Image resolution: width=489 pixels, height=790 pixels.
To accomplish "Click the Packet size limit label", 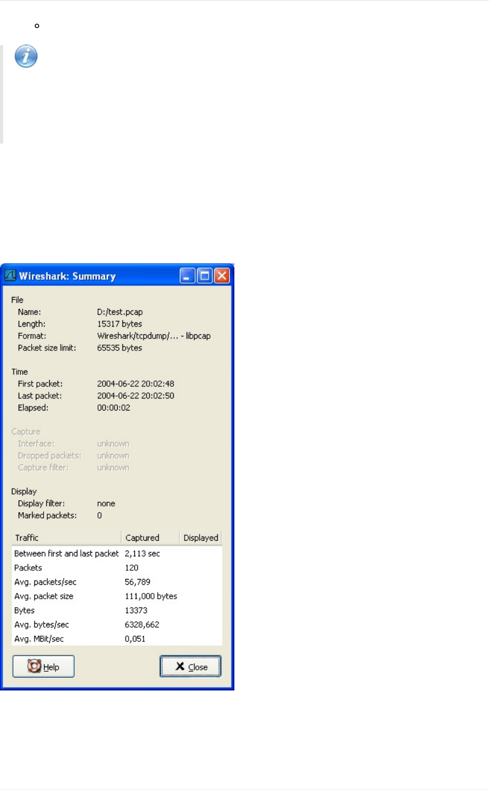I will point(47,348).
